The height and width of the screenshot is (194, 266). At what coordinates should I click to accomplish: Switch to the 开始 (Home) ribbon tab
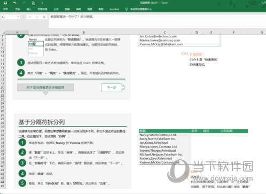tap(18, 9)
